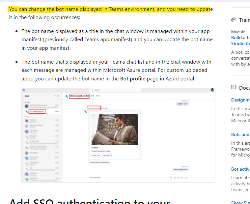Click the About tab in Teams screenshot

click(98, 96)
